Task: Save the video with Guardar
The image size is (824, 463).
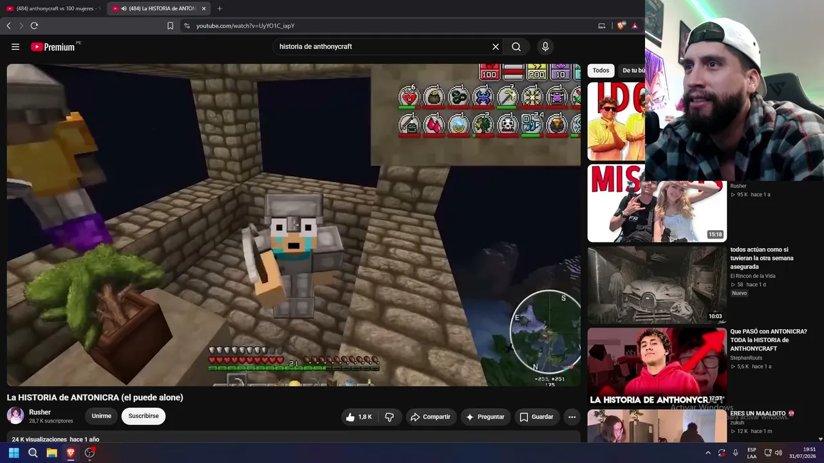Action: pyautogui.click(x=536, y=417)
